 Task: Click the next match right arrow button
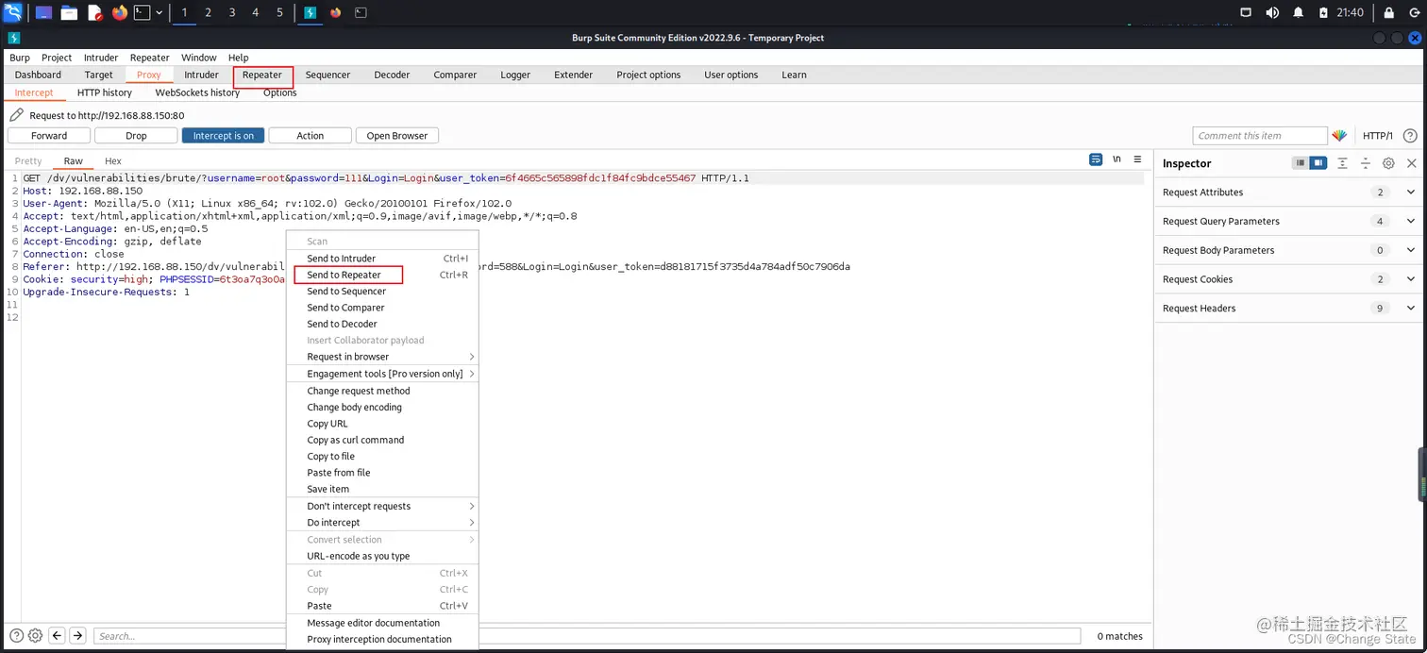(x=77, y=636)
